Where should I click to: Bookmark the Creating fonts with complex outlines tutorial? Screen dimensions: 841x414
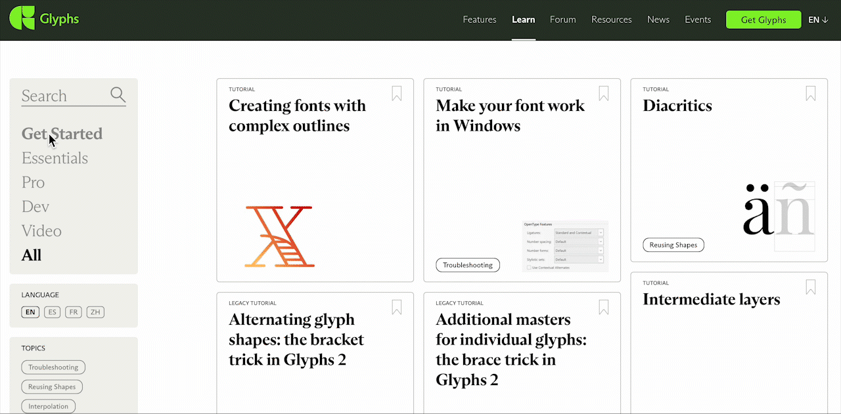pyautogui.click(x=397, y=94)
